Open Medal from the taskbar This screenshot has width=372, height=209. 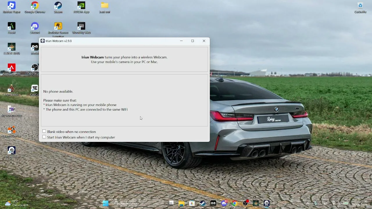(213, 203)
